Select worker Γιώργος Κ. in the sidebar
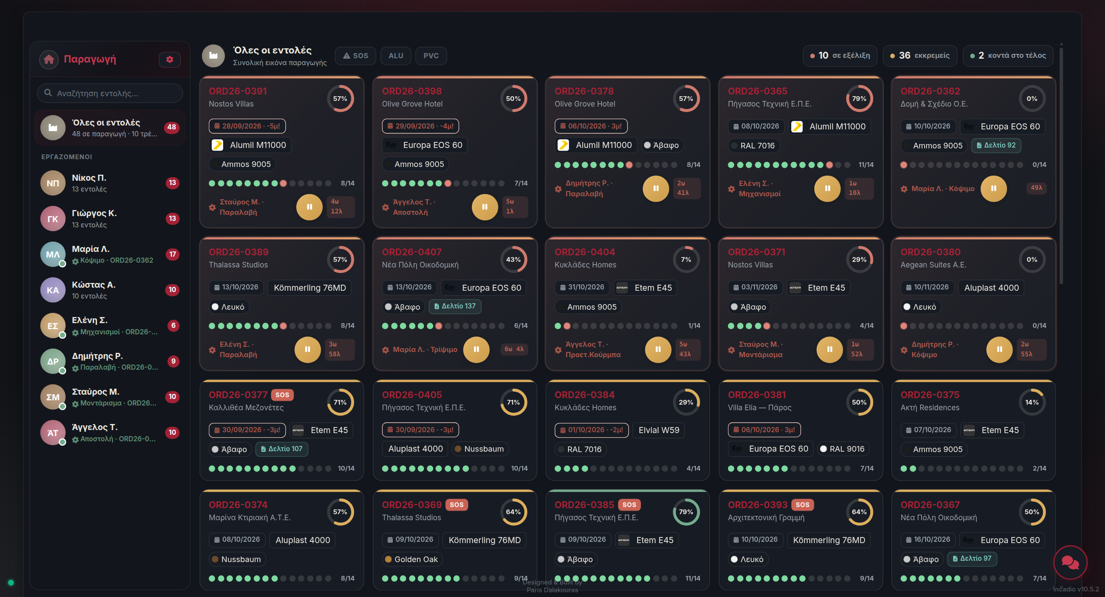This screenshot has width=1105, height=597. tap(110, 219)
